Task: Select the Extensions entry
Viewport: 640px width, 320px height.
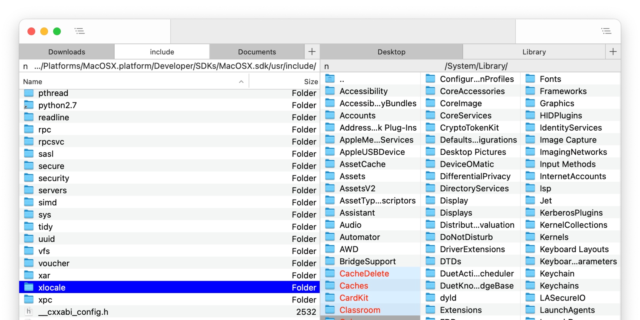Action: [x=470, y=310]
